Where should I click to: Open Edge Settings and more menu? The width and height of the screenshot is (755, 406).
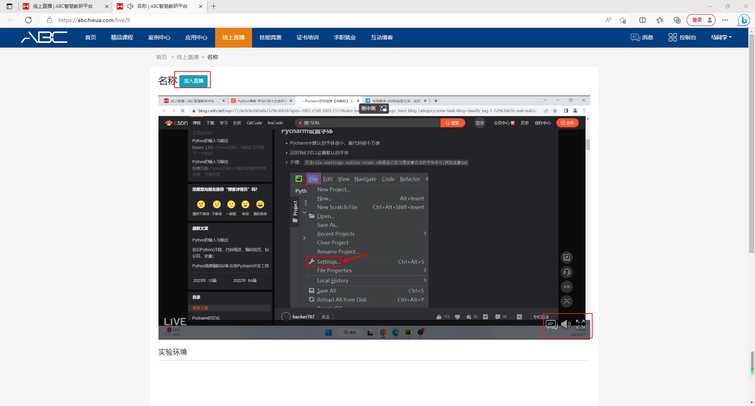pos(725,20)
